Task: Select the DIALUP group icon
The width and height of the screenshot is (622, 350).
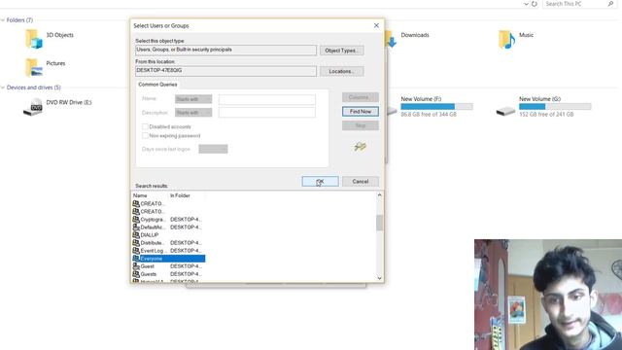Action: coord(136,235)
